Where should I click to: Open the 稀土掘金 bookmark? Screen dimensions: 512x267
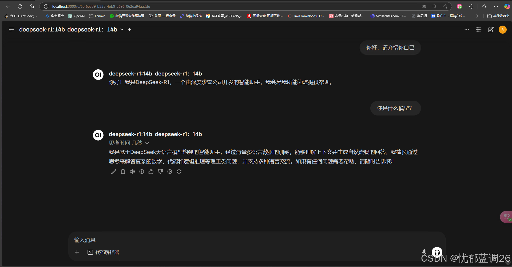coord(54,16)
